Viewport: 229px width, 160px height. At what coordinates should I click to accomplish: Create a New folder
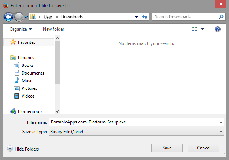pos(53,29)
